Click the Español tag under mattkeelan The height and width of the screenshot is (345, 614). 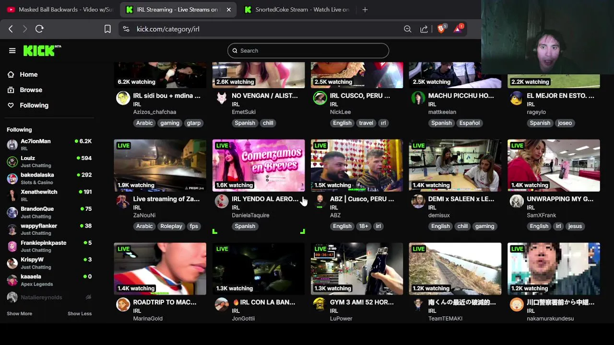(470, 123)
